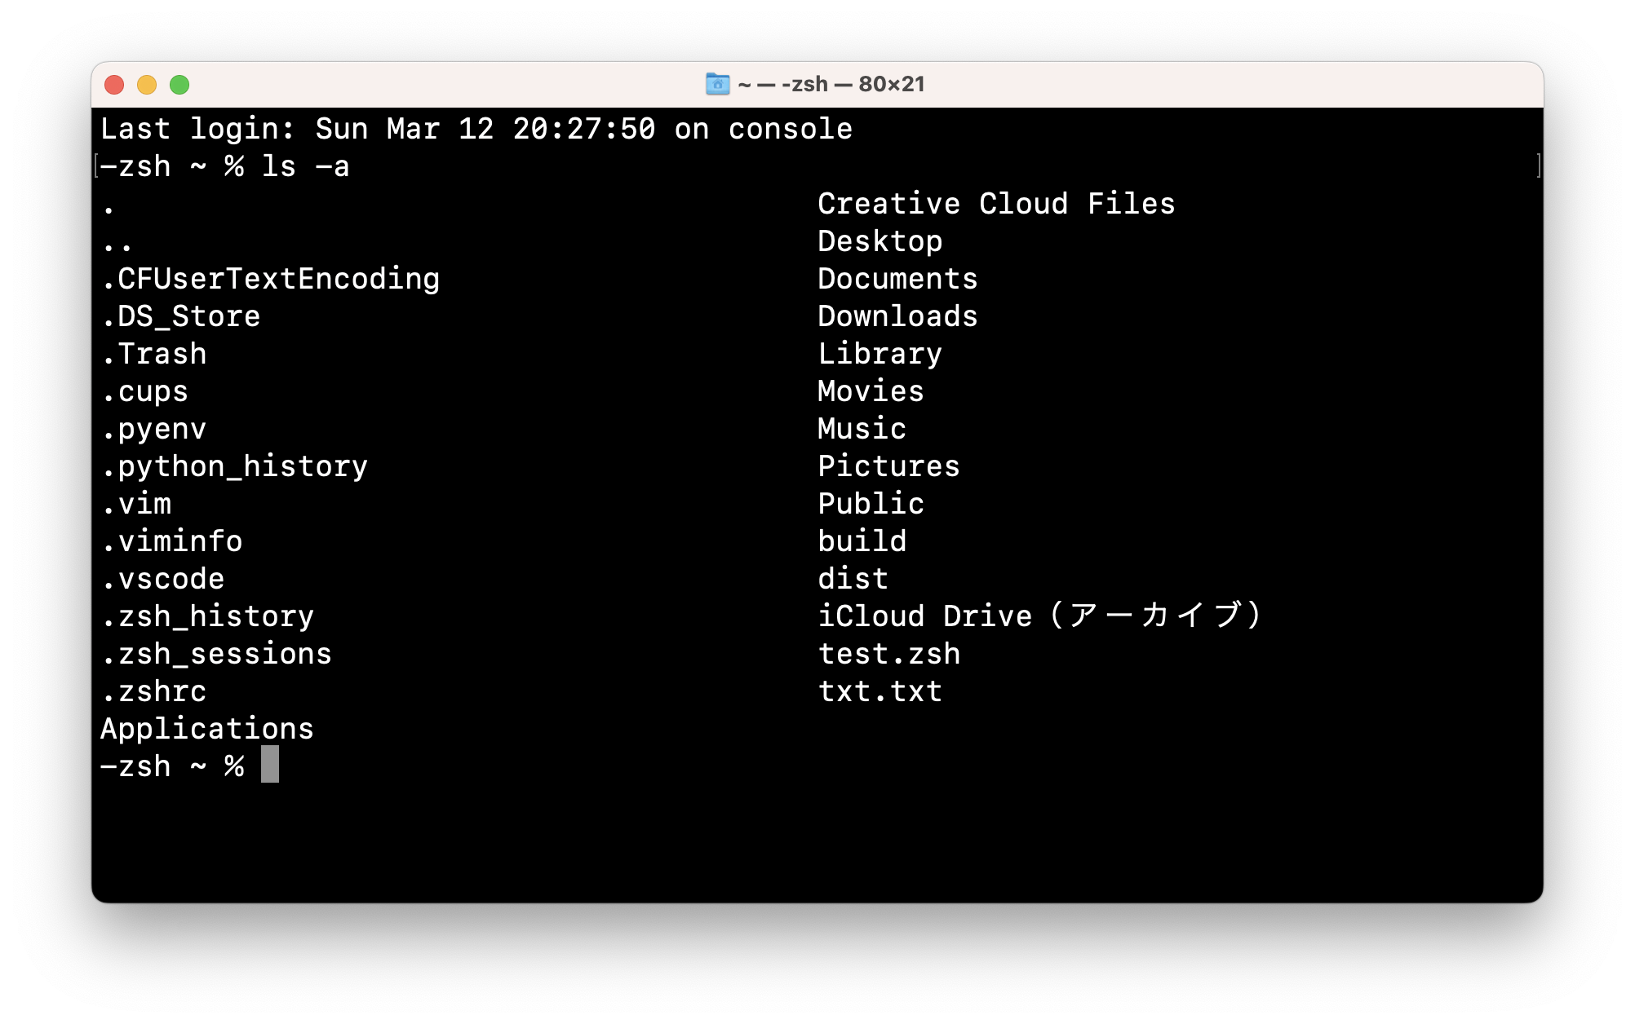Viewport: 1635px width, 1024px height.
Task: Click the '.cups' entry
Action: coord(145,392)
